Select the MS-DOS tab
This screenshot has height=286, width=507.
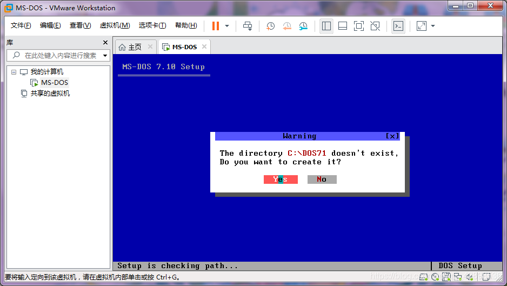[184, 47]
